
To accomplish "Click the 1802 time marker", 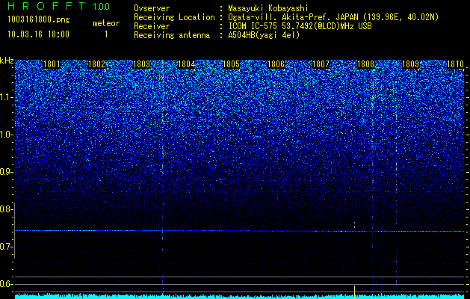I will click(x=97, y=64).
